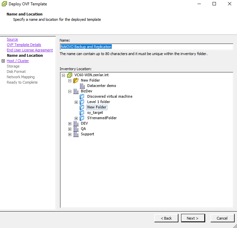Viewport: 237px width, 228px height.
Task: Select the BizDev datacenter label
Action: pyautogui.click(x=86, y=91)
